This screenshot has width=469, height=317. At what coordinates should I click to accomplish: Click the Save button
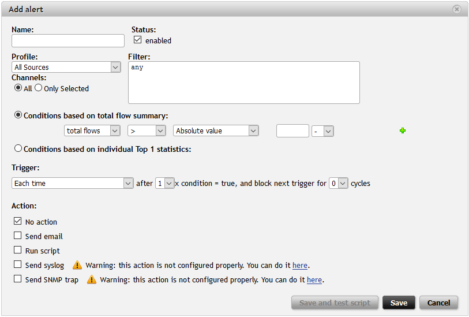[x=399, y=303]
